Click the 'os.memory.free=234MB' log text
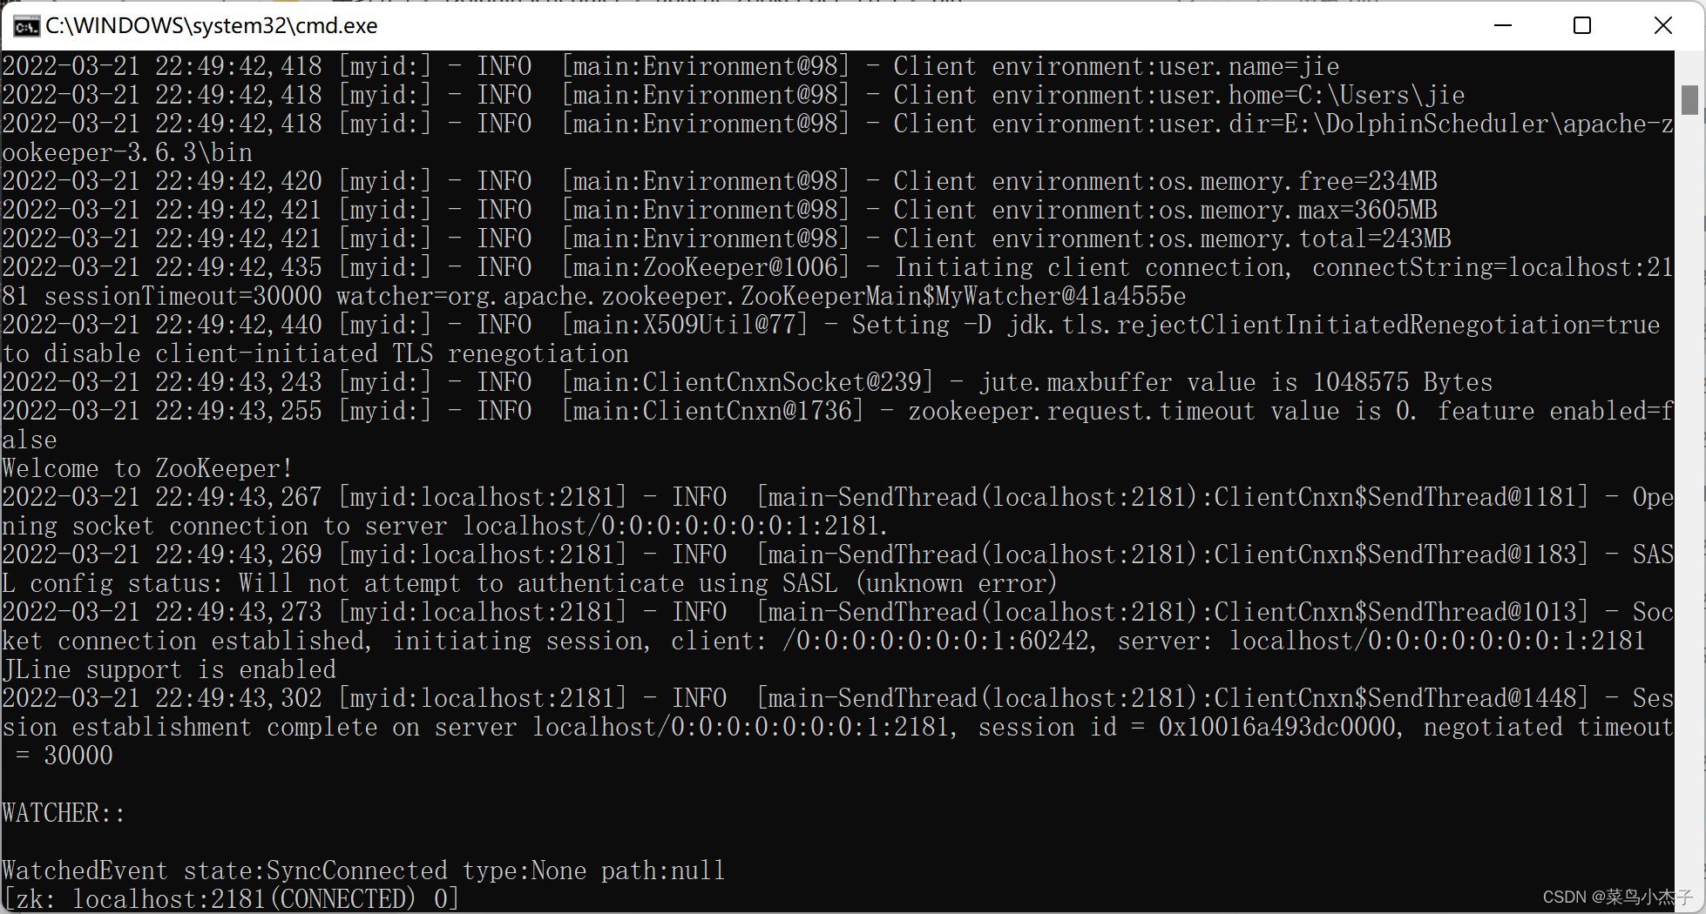 click(1297, 181)
